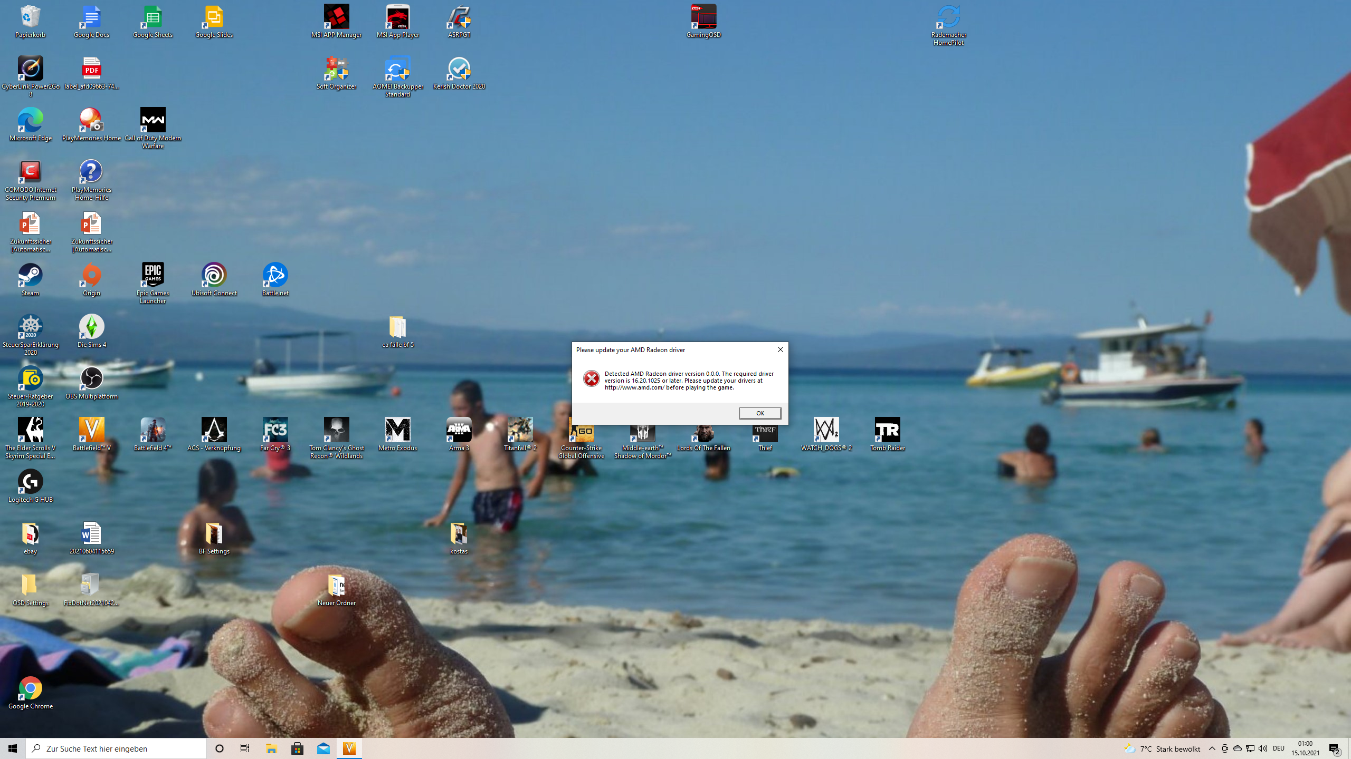Show hidden system tray icons

tap(1212, 748)
